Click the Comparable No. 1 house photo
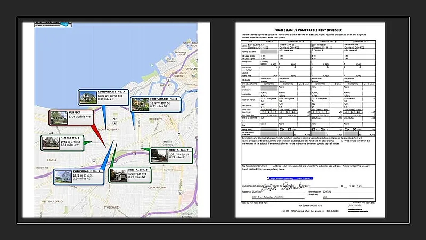 point(62,176)
